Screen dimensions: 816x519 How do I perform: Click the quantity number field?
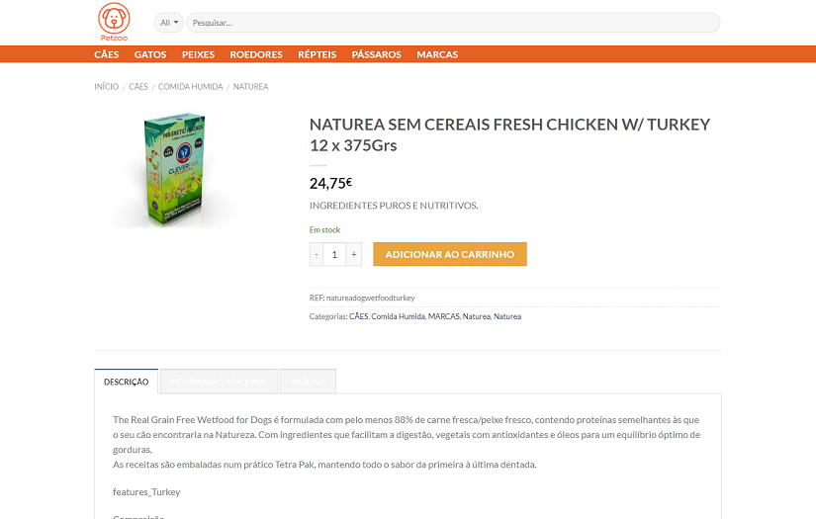pos(334,254)
